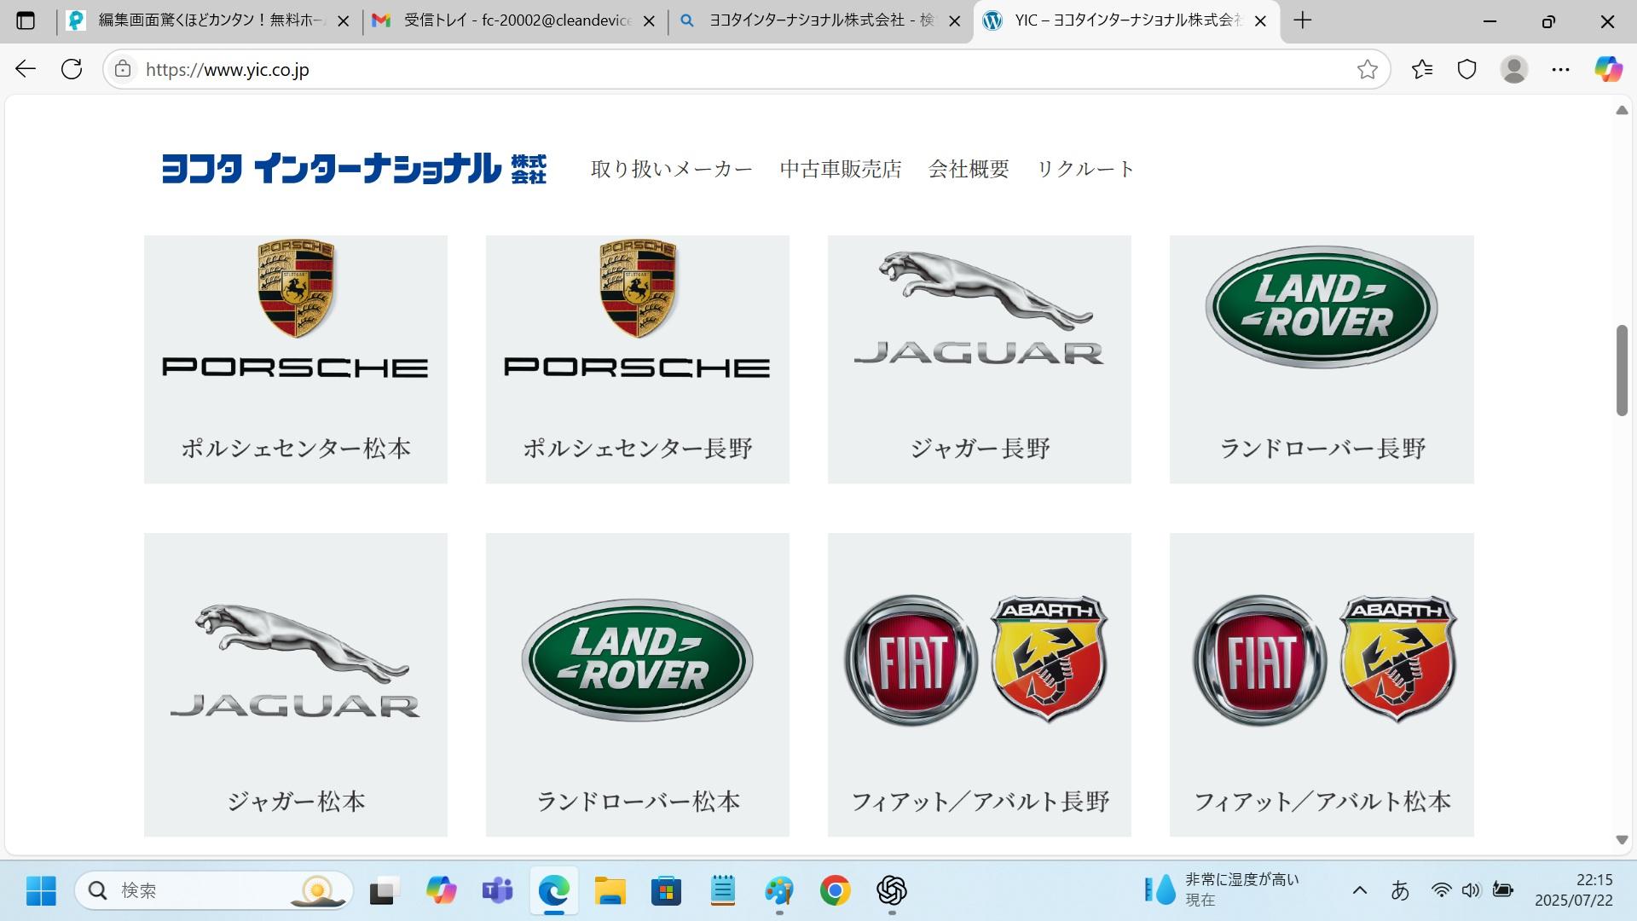Open the volume speaker icon
Viewport: 1637px width, 921px height.
coord(1471,890)
